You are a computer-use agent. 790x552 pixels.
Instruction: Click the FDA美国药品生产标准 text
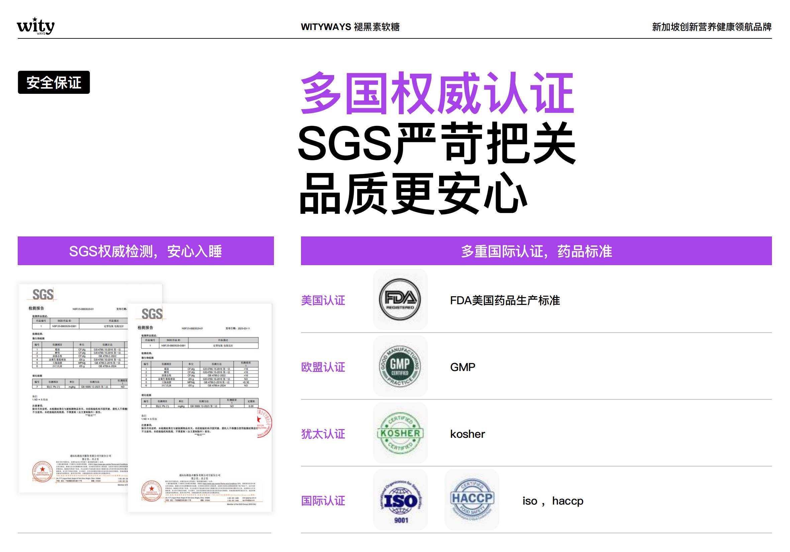pos(505,301)
